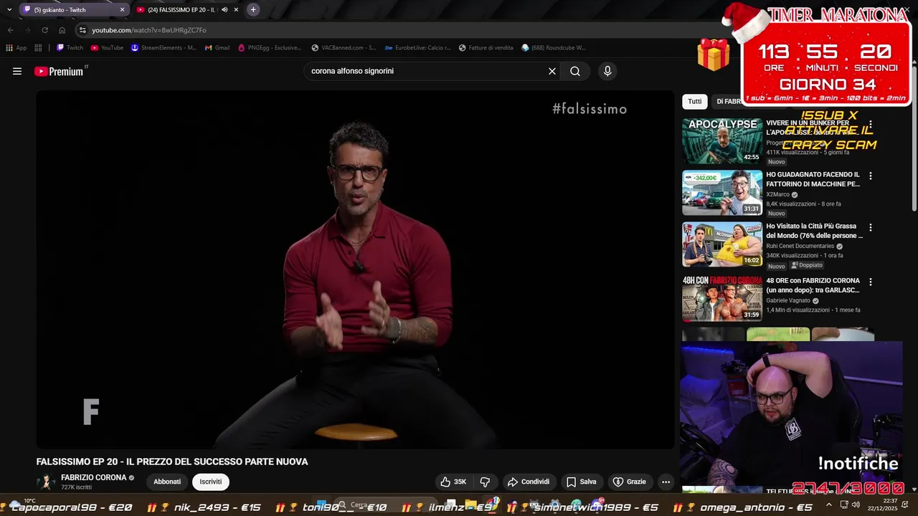Clear the search text with the X icon
This screenshot has width=918, height=516.
552,71
